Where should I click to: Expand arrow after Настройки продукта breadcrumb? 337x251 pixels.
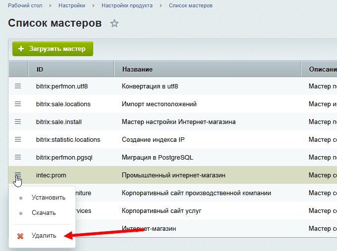tap(161, 6)
